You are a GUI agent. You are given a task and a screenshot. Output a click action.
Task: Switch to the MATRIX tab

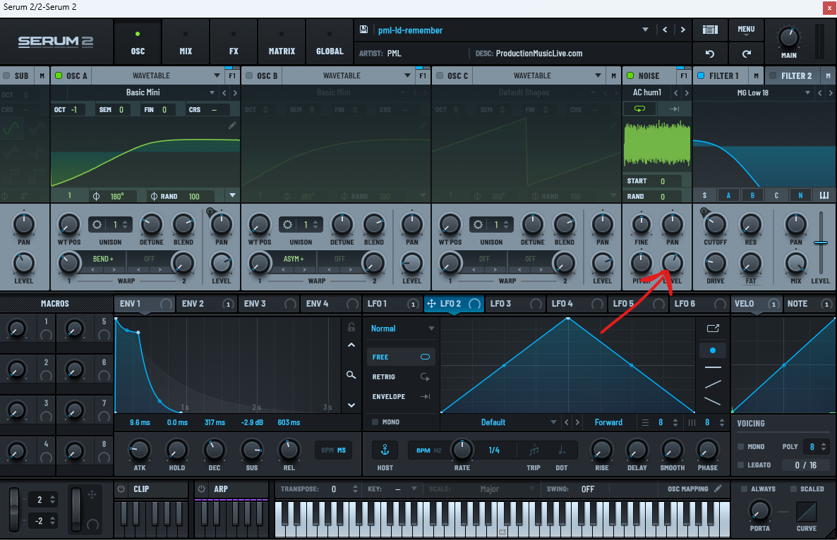[281, 42]
